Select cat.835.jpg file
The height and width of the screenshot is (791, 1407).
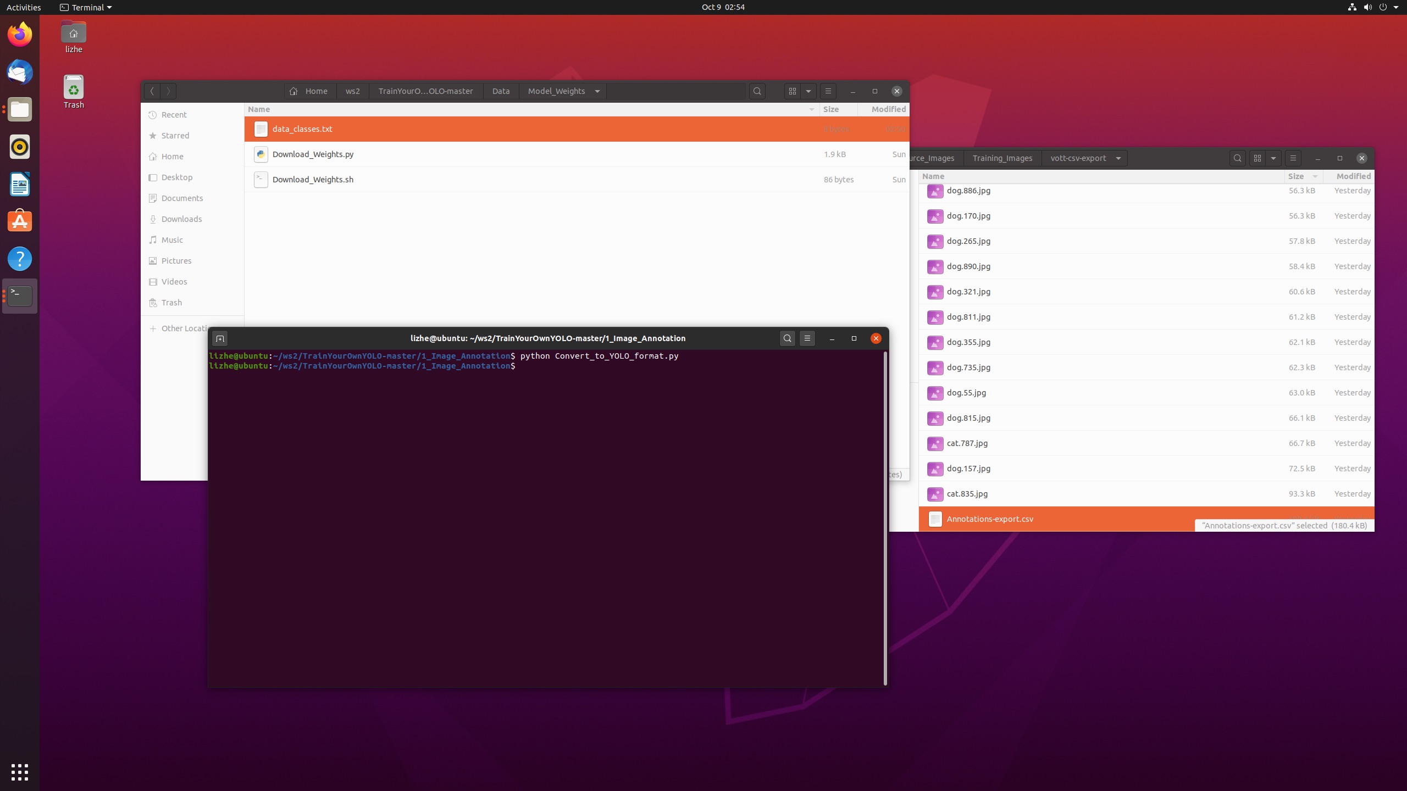[1146, 494]
